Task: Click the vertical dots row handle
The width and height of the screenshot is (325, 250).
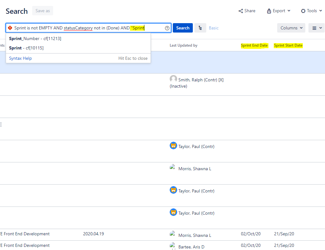Action: (1, 125)
